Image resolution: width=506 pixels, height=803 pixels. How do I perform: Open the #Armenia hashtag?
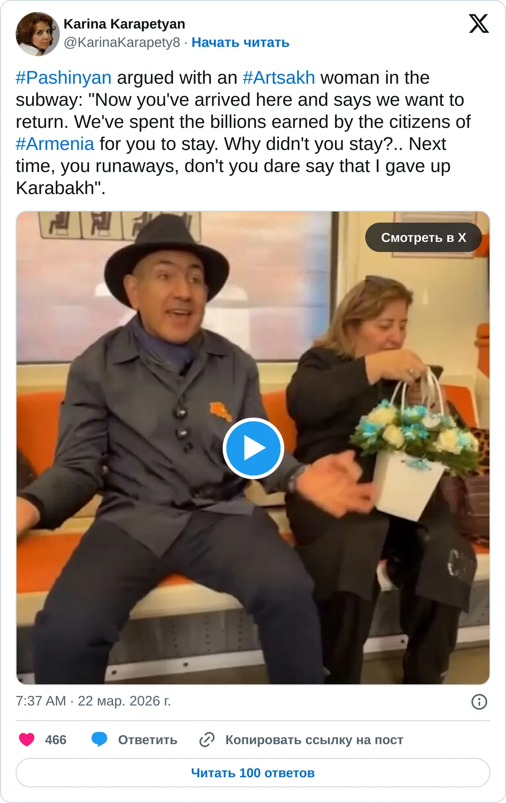coord(55,144)
